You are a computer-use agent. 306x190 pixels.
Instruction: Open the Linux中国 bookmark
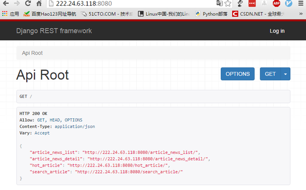[x=164, y=14]
